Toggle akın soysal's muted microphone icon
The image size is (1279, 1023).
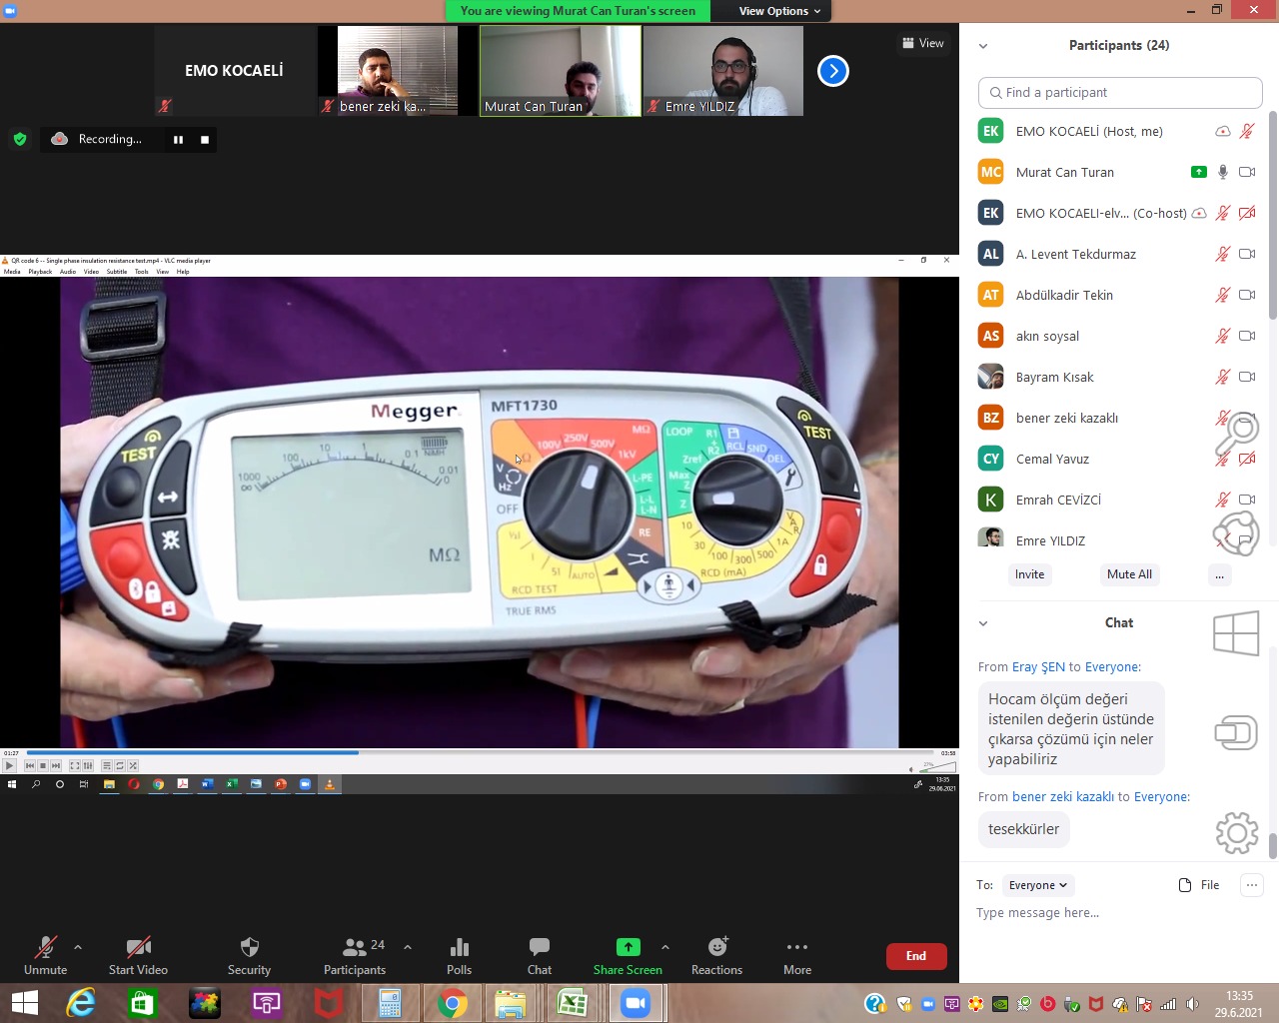[x=1222, y=336]
